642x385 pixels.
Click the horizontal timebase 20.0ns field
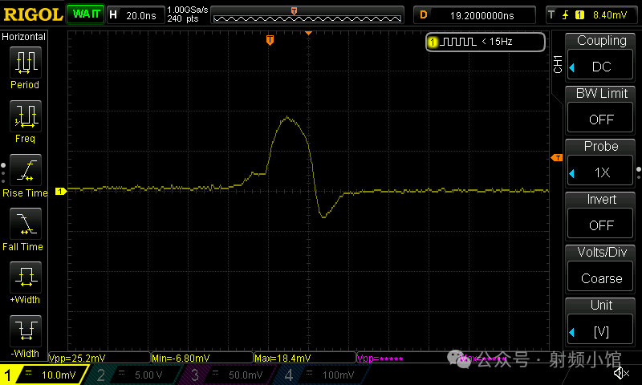tap(142, 14)
